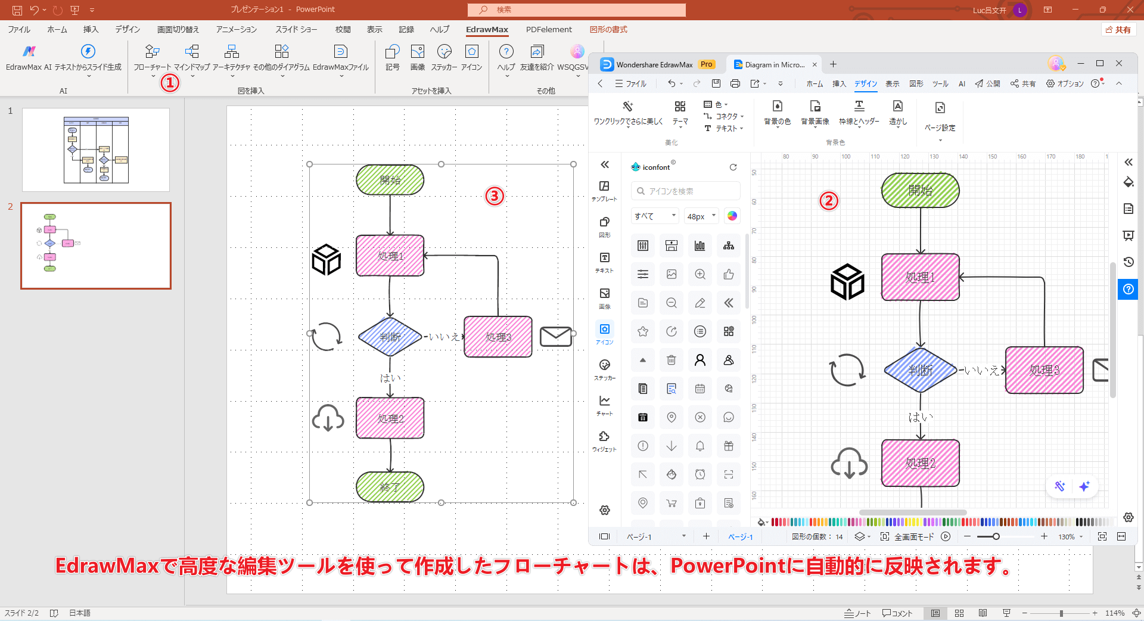Insert a symbol with 記号 icon
This screenshot has height=621, width=1144.
pos(393,58)
